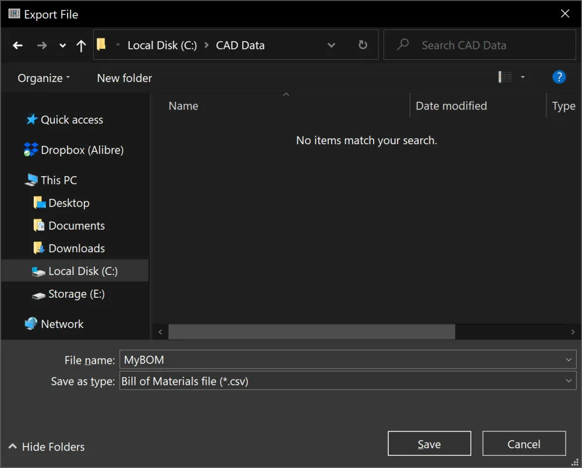Save the MyBOM file
The height and width of the screenshot is (468, 582).
tap(429, 444)
